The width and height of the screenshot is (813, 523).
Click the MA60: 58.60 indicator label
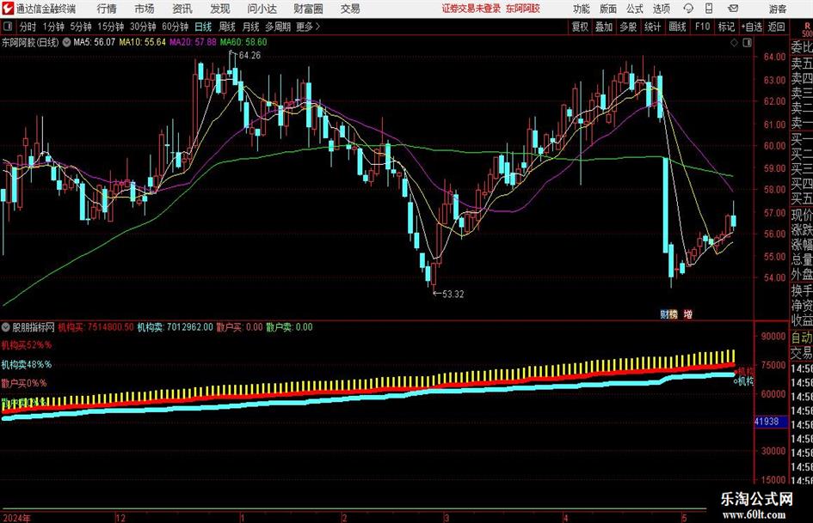pos(243,42)
